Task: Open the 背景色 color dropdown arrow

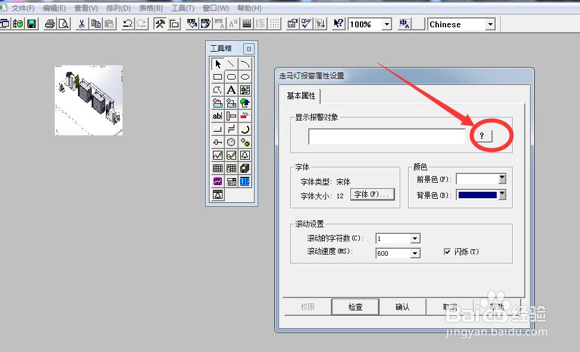Action: click(502, 195)
